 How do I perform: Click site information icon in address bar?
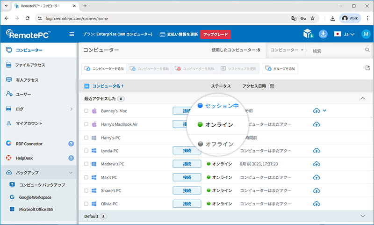click(40, 18)
